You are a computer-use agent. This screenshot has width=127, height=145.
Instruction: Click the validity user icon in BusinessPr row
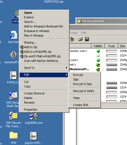[x=98, y=69]
